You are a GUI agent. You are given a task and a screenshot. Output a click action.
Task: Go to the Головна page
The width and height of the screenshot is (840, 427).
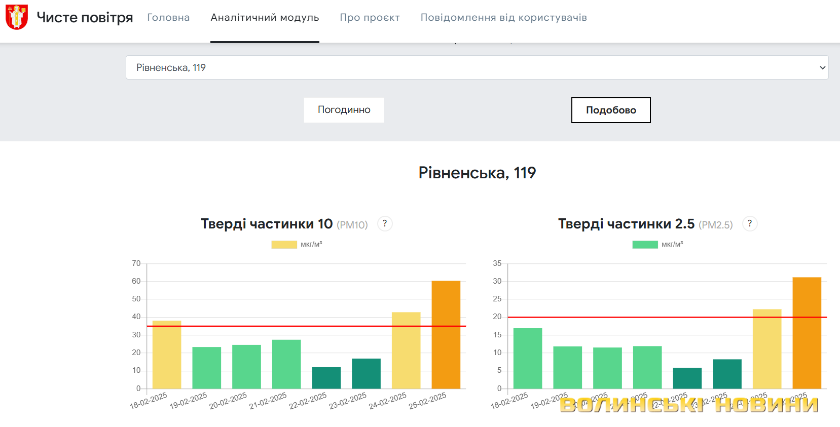[x=168, y=18]
